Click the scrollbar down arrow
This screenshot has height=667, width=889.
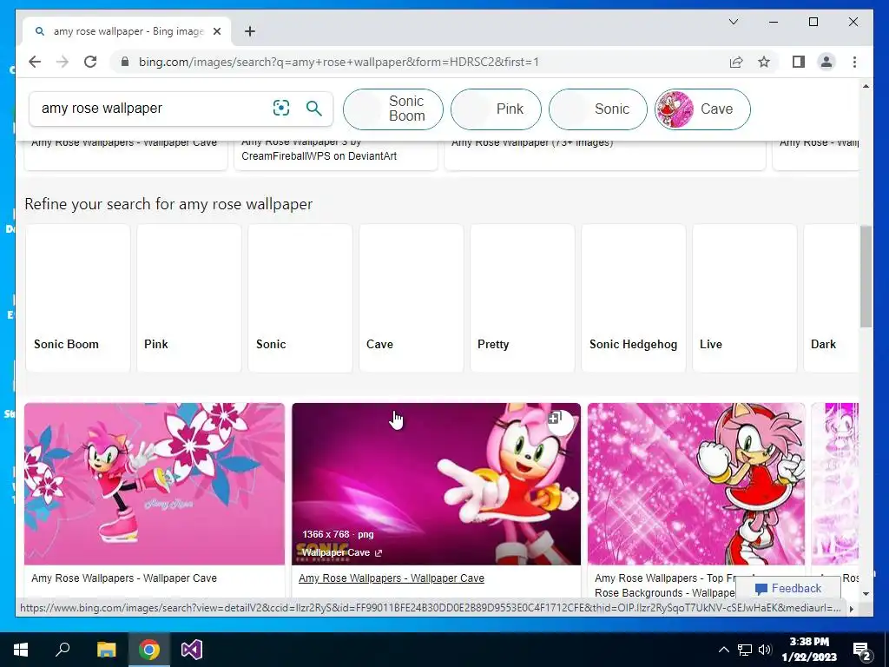tap(866, 594)
